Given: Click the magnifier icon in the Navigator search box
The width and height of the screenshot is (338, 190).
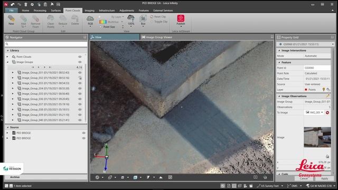Looking at the screenshot, I should click(x=7, y=44).
